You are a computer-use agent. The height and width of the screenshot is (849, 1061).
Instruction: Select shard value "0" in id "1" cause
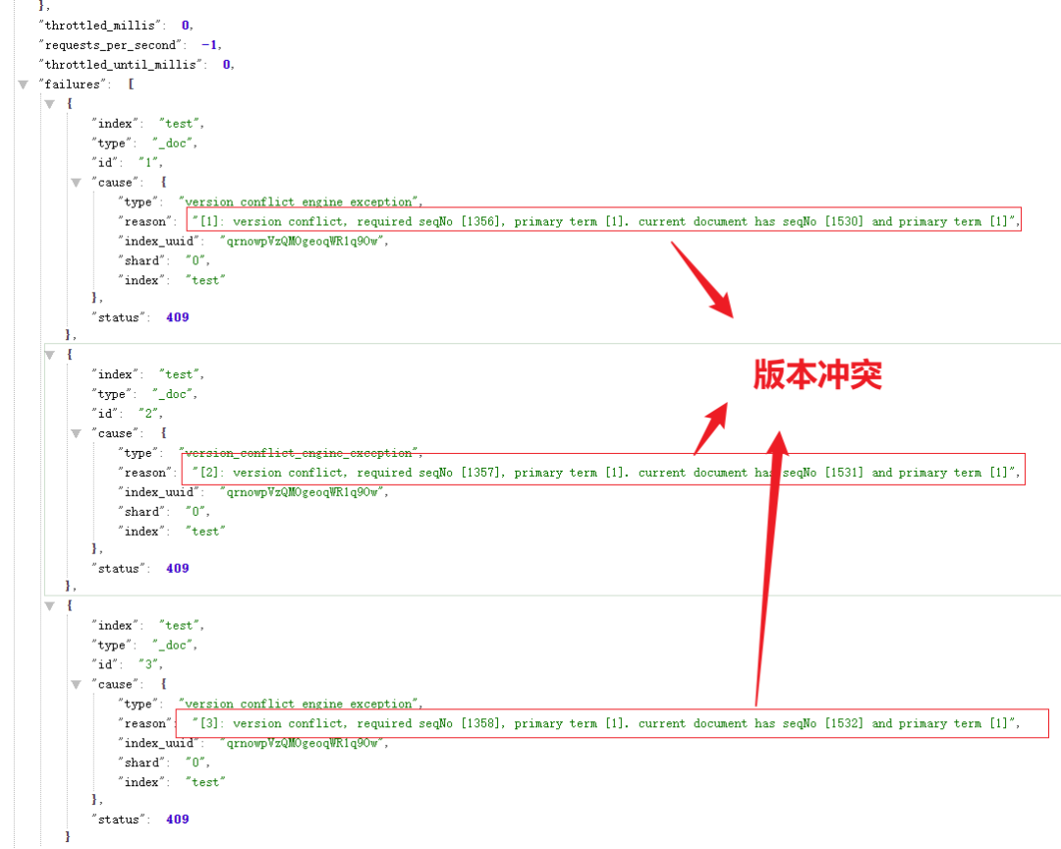(196, 260)
